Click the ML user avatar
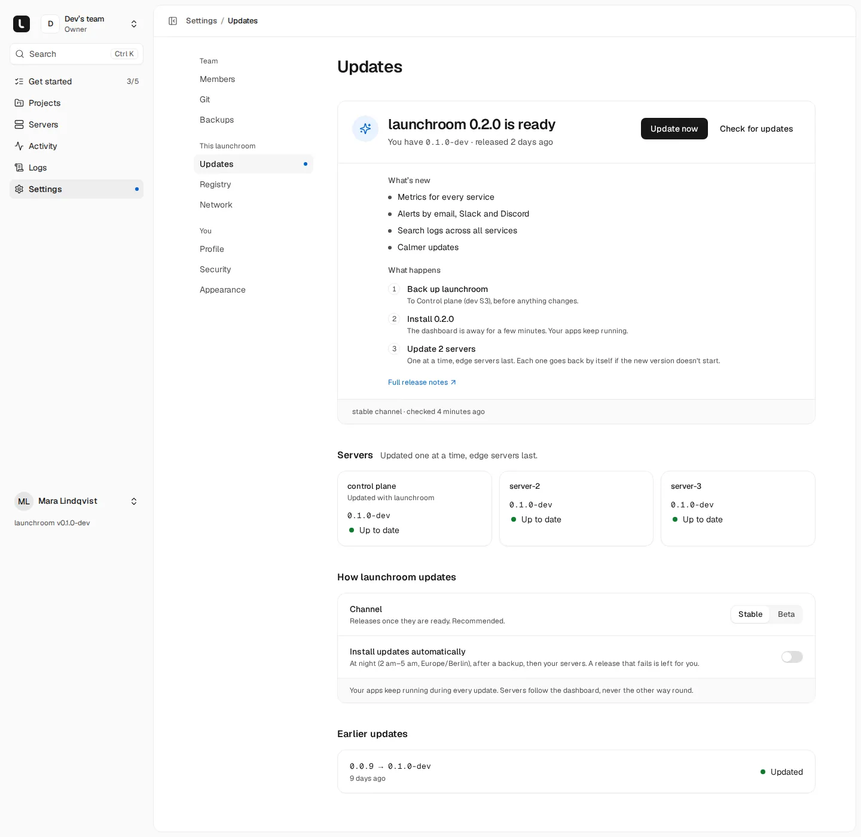Image resolution: width=861 pixels, height=837 pixels. (24, 501)
